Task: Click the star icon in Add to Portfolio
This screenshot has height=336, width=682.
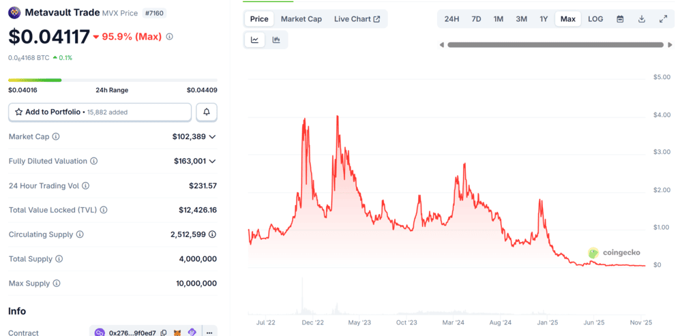Action: [x=18, y=112]
